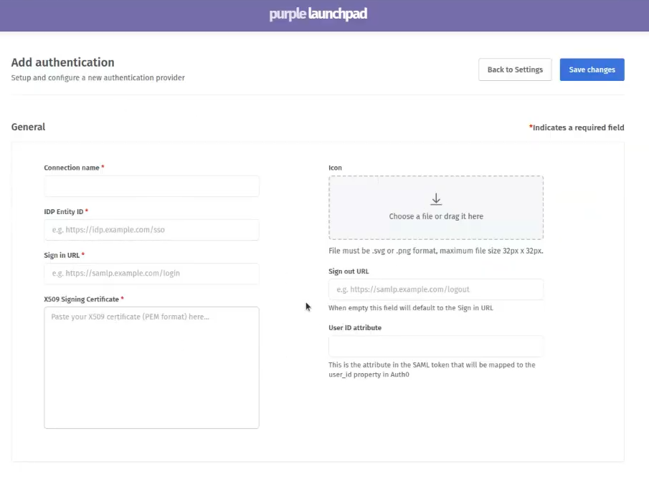Click 'Choose a file or drag it here' text

click(x=436, y=216)
